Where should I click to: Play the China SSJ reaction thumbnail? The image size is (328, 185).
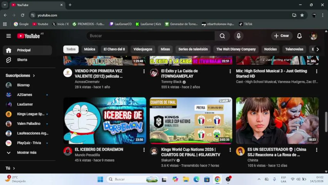pyautogui.click(x=277, y=121)
